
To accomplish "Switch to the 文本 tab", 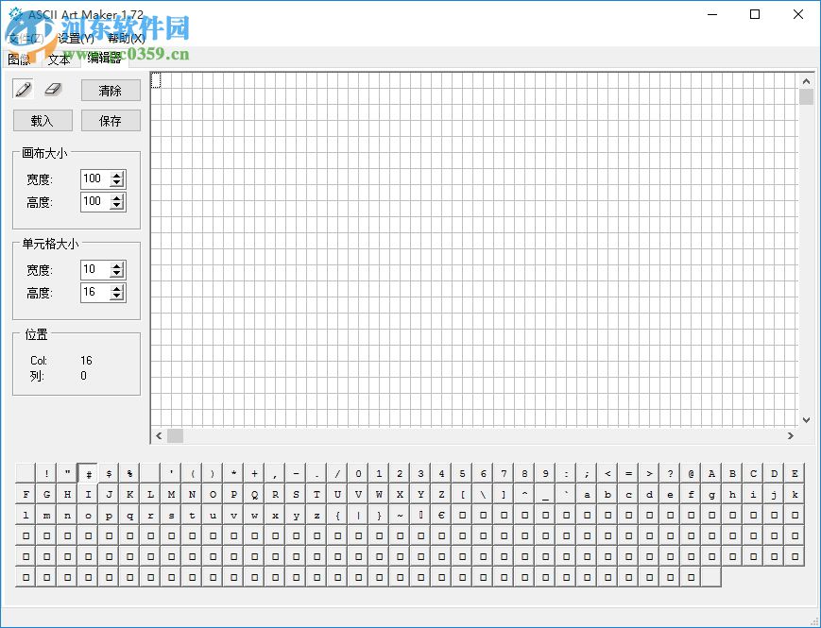I will (x=58, y=59).
